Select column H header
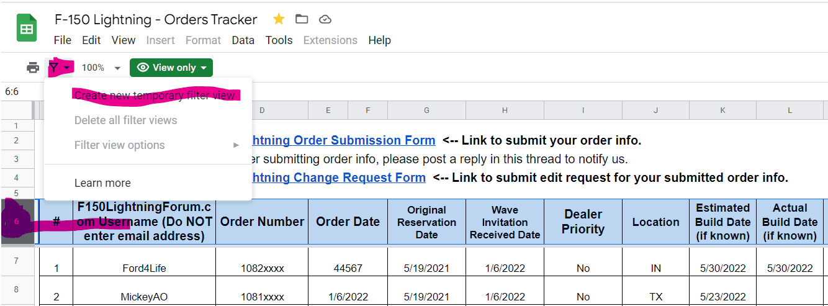The image size is (828, 306). 505,110
